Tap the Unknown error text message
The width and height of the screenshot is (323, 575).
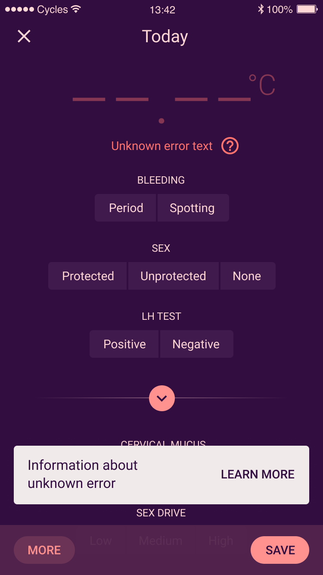[162, 146]
